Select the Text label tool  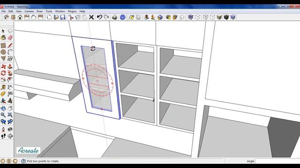(10, 94)
